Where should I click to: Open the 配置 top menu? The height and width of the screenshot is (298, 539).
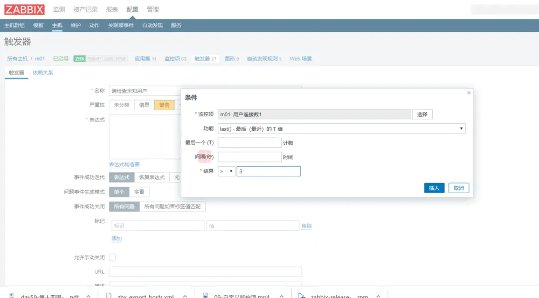tap(132, 10)
